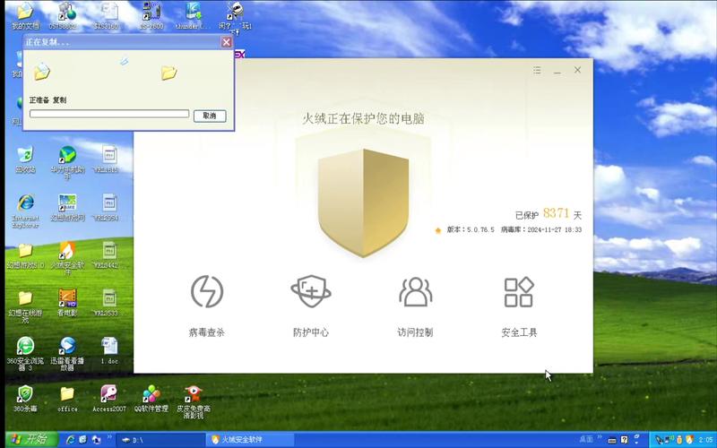
Task: Open the Access2007 desktop shortcut
Action: (x=108, y=398)
